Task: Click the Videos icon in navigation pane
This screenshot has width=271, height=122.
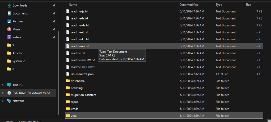Action: pyautogui.click(x=9, y=37)
